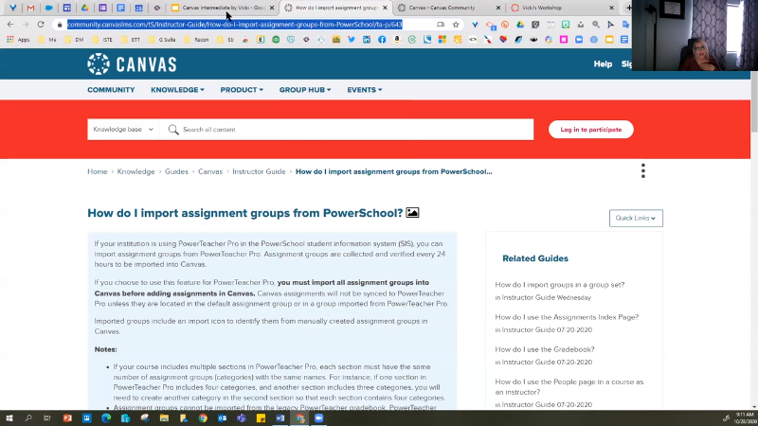
Task: Open the G Suite bookmarks folder
Action: pyautogui.click(x=162, y=40)
